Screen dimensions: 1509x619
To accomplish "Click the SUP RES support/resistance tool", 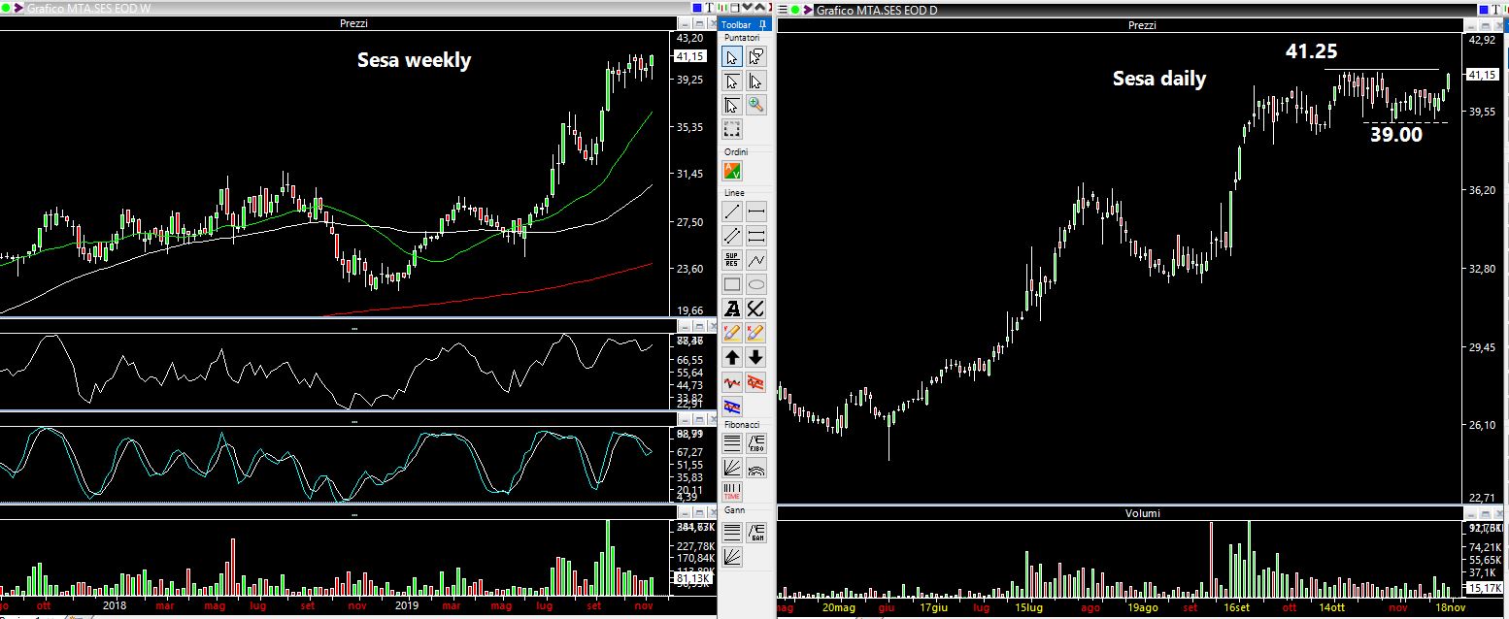I will click(x=732, y=260).
